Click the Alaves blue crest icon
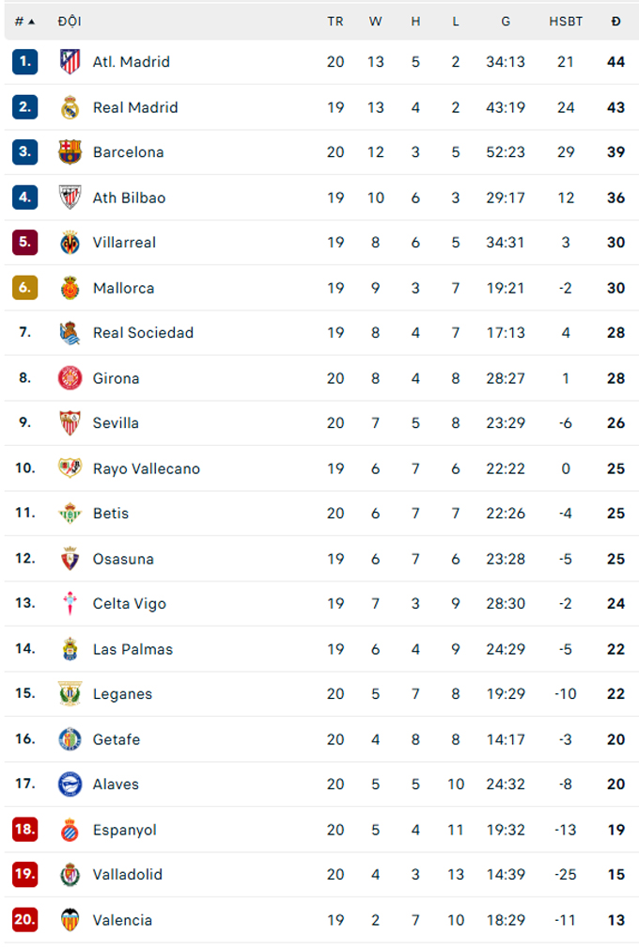This screenshot has height=952, width=639. click(70, 785)
